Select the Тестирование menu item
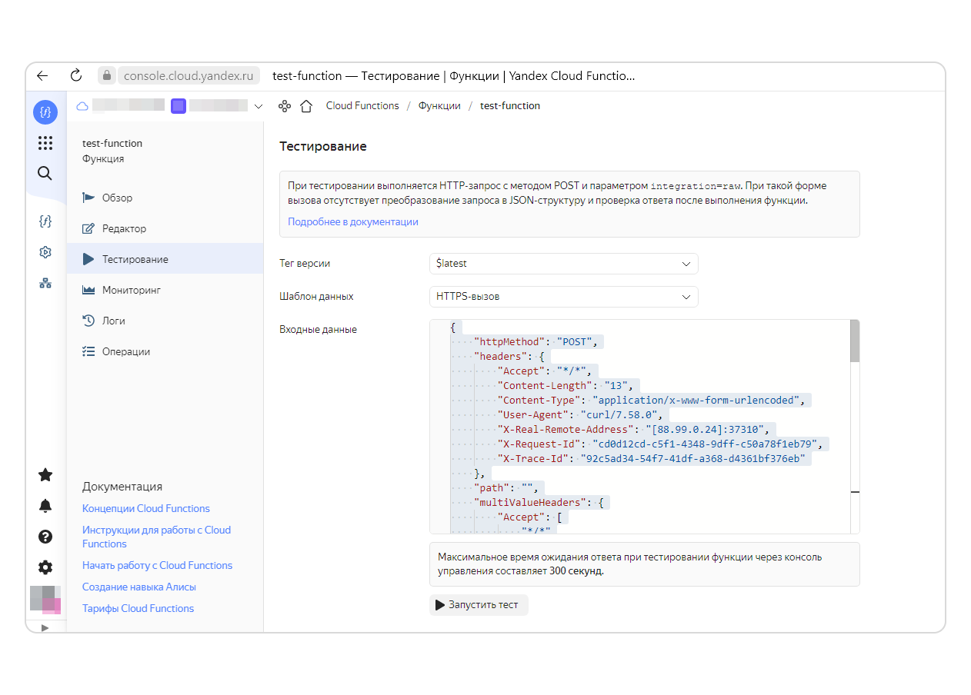This screenshot has height=695, width=971. click(x=165, y=259)
